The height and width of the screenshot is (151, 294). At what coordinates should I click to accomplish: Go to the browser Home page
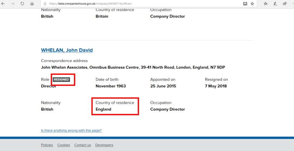(x=32, y=4)
